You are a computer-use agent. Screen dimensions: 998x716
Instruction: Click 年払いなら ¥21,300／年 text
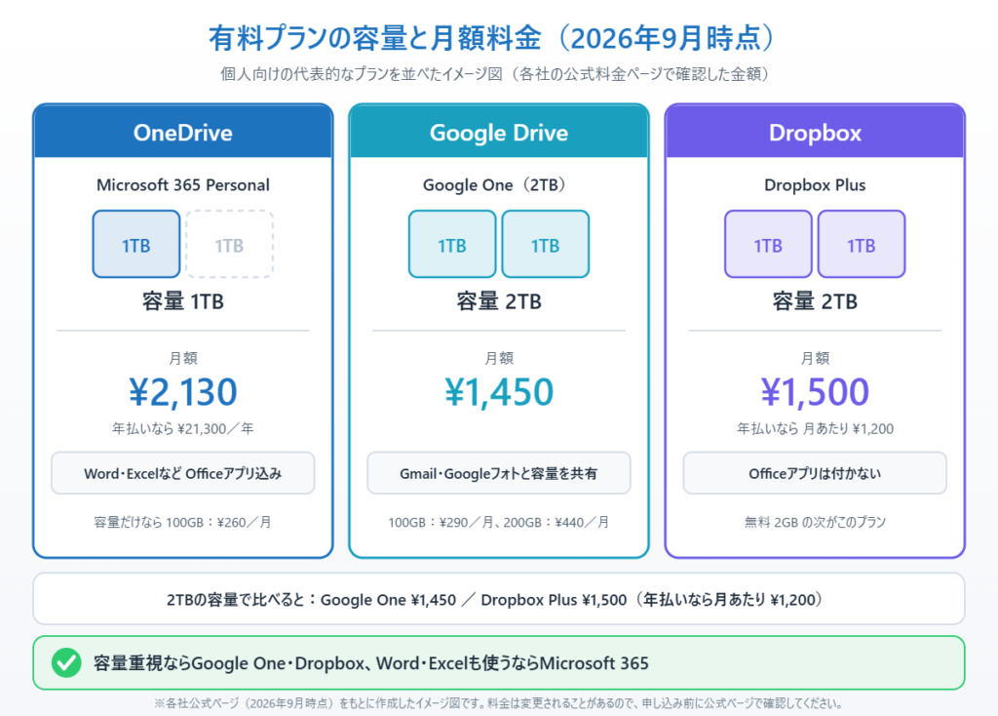(x=183, y=428)
